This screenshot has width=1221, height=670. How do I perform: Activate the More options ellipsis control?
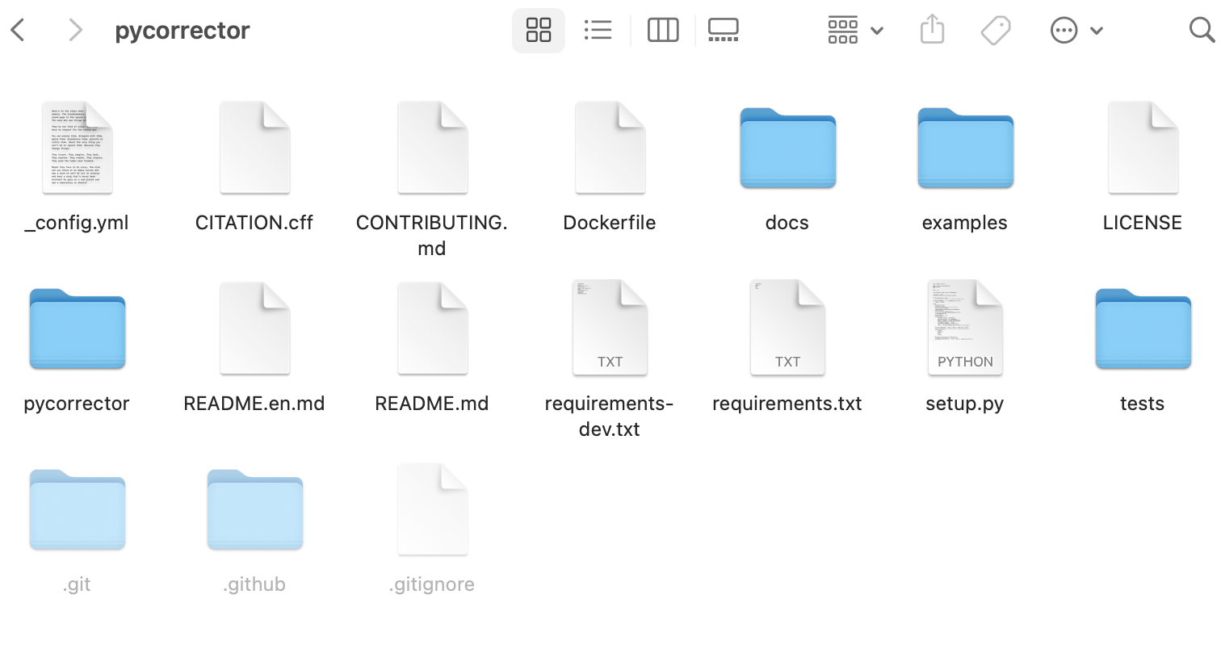[x=1064, y=30]
